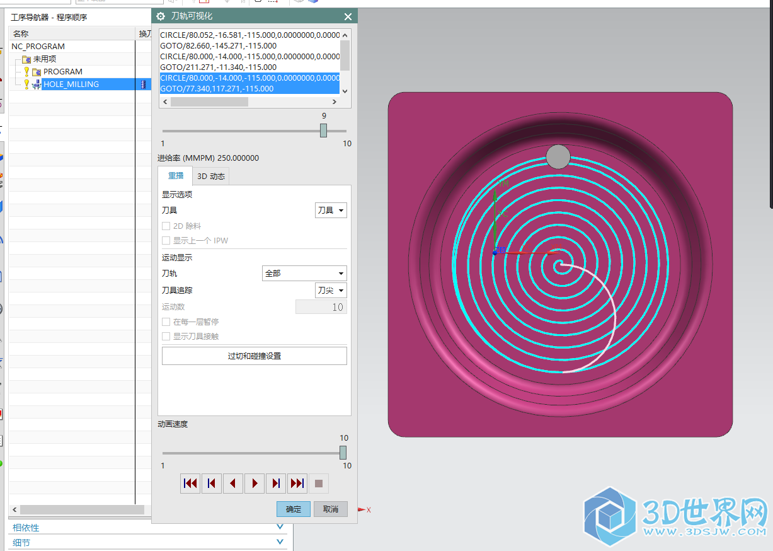Click the toolpath list scroll-right arrow
The width and height of the screenshot is (773, 551).
point(335,101)
